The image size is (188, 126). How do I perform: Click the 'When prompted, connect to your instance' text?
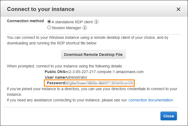click(x=65, y=66)
